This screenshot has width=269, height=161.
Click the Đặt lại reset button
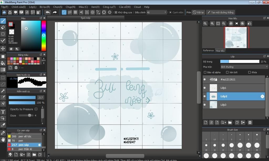click(x=199, y=12)
